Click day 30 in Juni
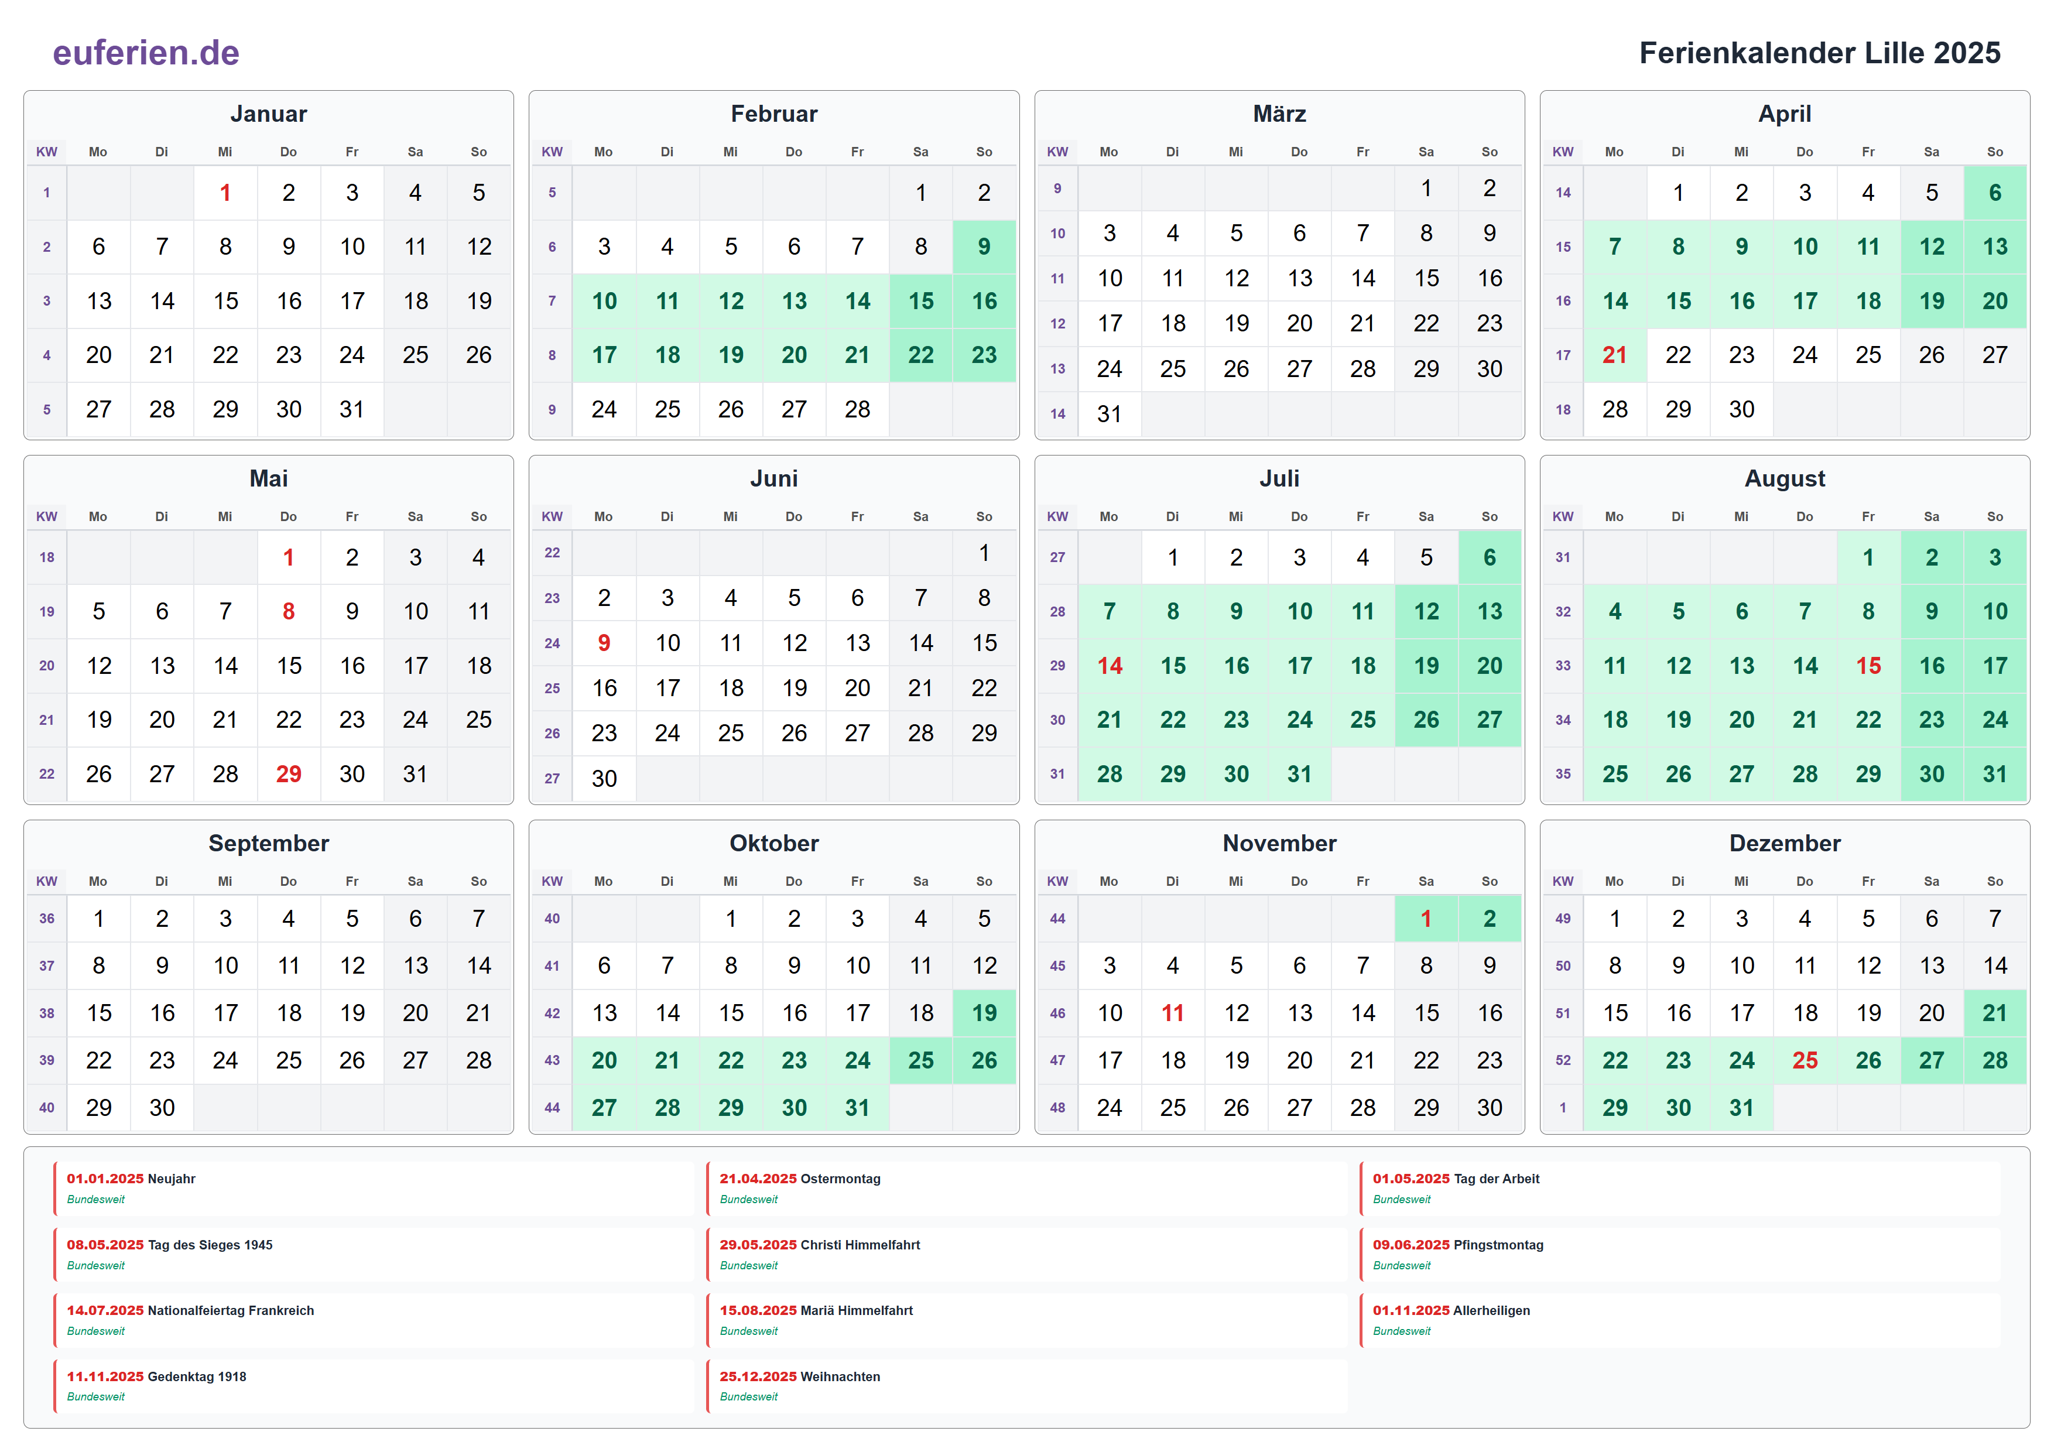Viewport: 2054px width, 1452px height. pyautogui.click(x=604, y=778)
